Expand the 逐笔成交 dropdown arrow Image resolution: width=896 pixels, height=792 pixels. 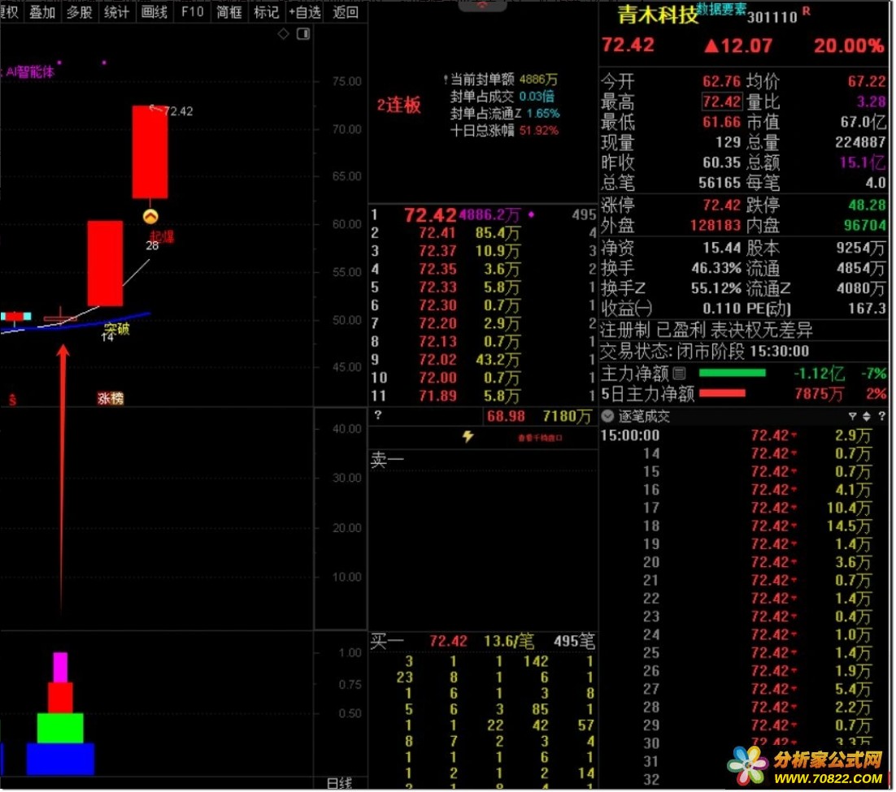(x=607, y=416)
